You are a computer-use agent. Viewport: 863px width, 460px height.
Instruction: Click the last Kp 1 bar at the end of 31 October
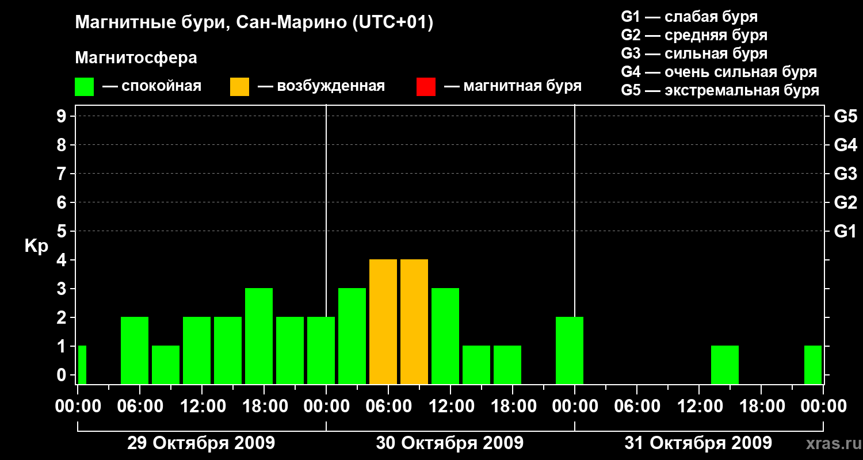tap(813, 365)
